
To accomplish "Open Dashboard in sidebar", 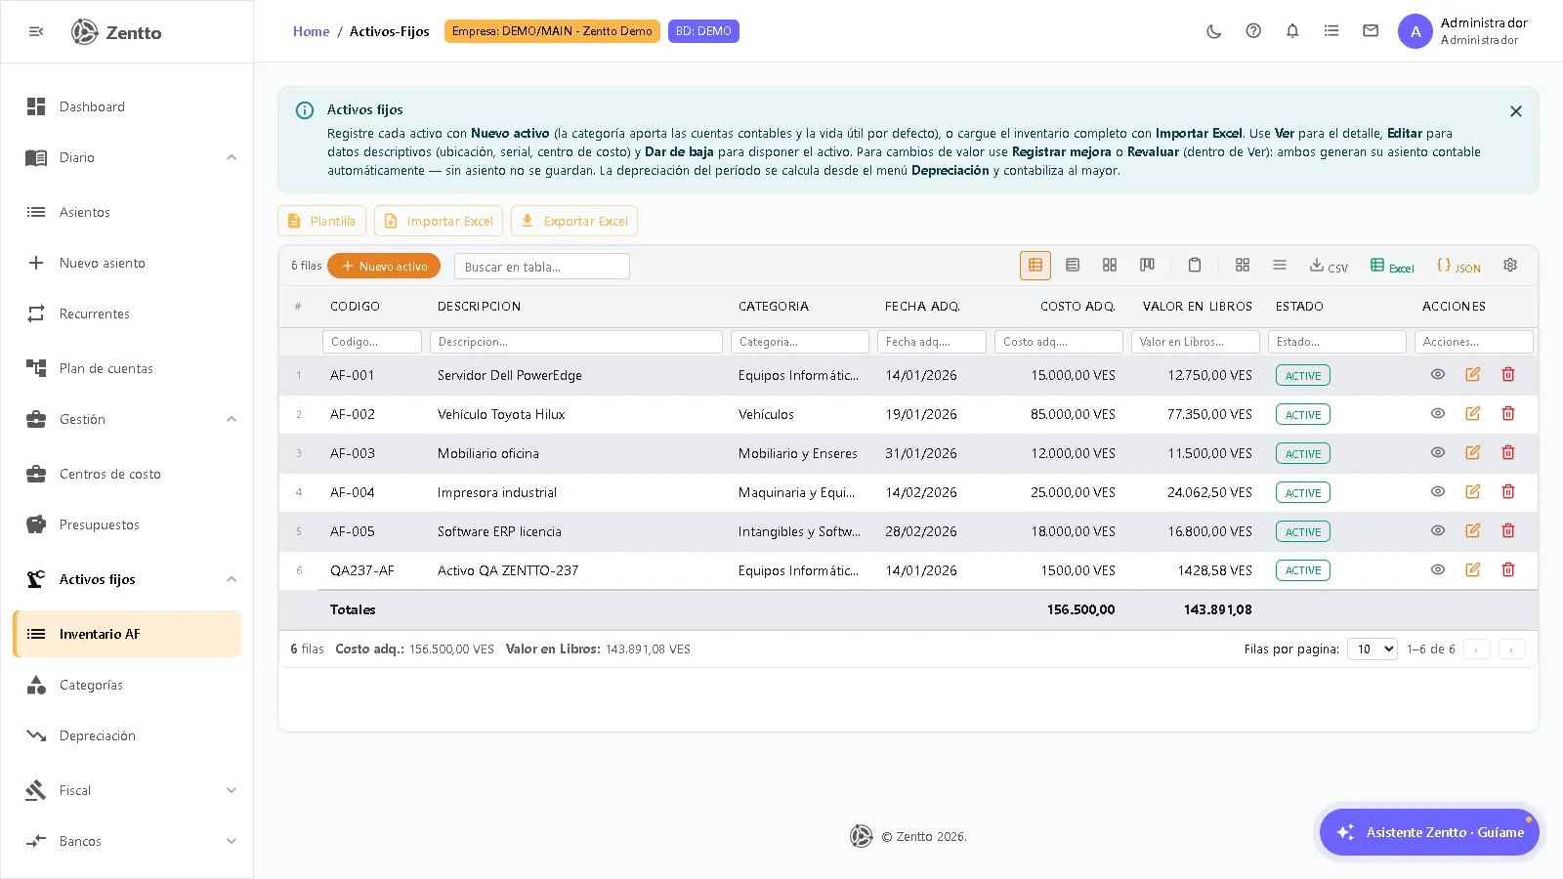I will [127, 106].
